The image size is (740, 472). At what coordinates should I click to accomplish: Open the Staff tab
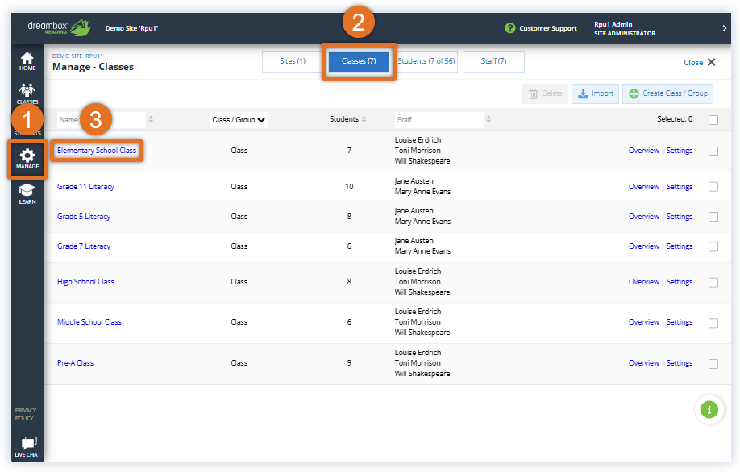[493, 61]
